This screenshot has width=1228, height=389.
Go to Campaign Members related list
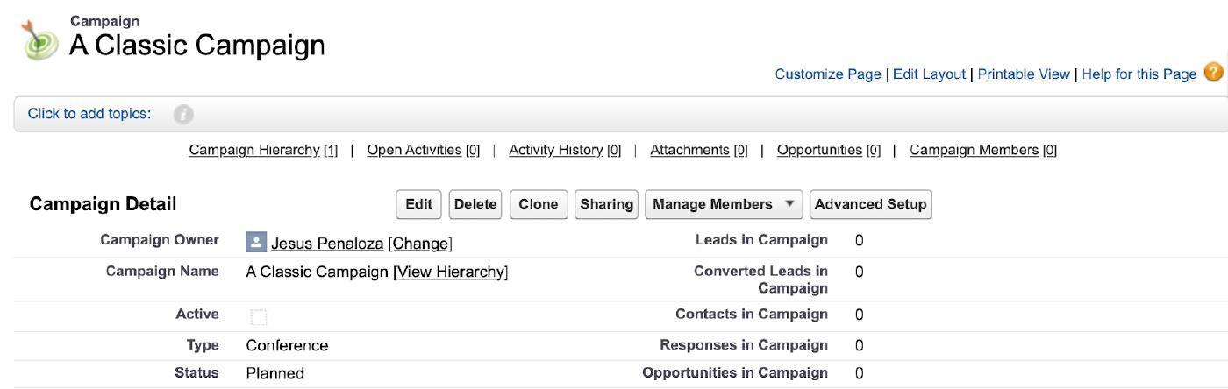pyautogui.click(x=974, y=150)
